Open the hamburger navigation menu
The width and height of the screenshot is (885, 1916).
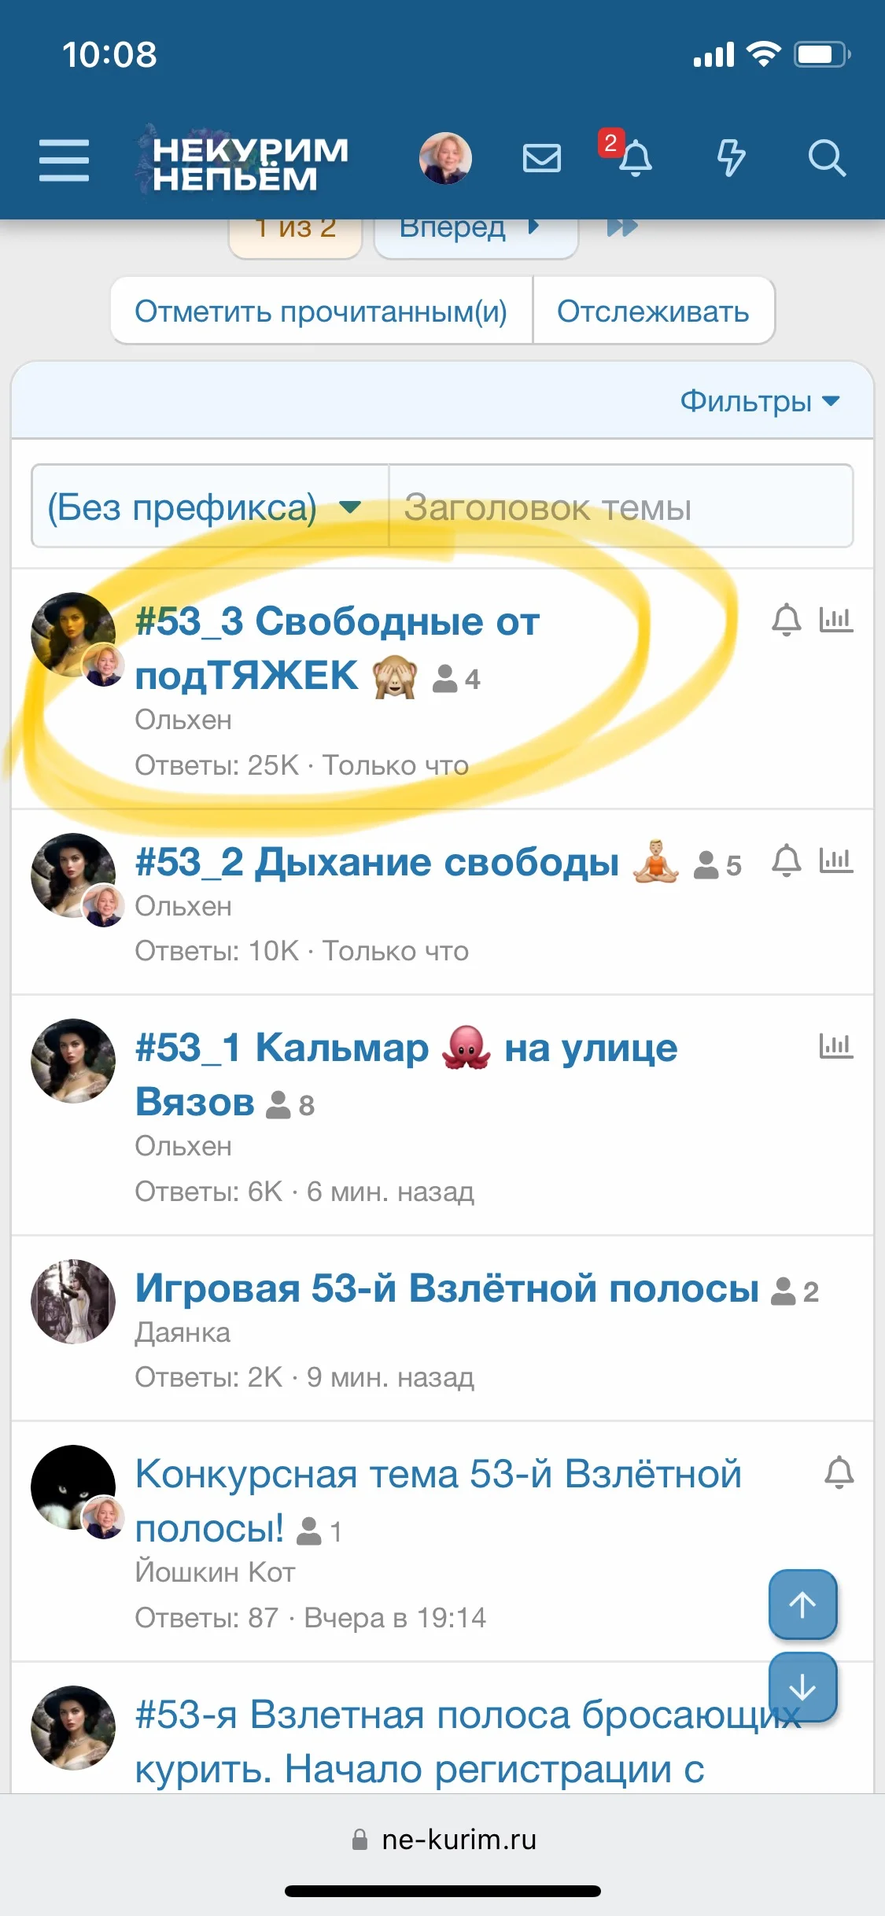[64, 160]
